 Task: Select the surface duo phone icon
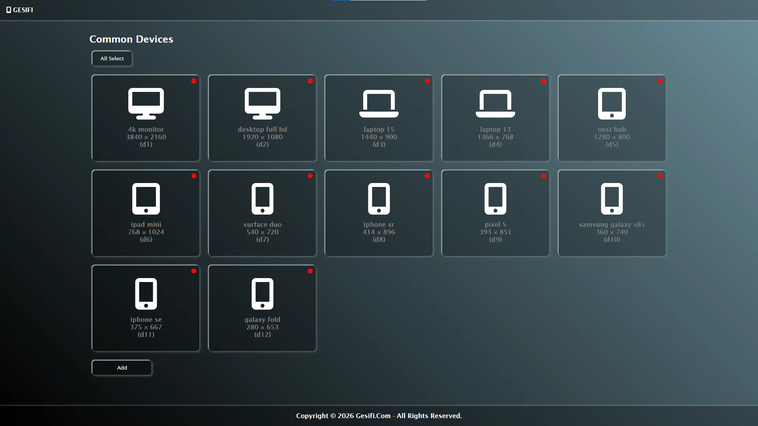point(262,199)
